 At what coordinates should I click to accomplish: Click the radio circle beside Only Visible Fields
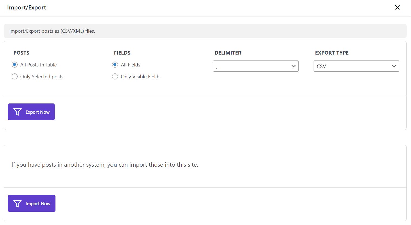point(115,76)
